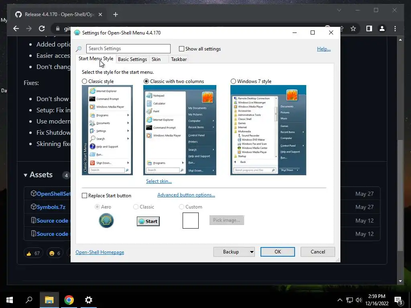This screenshot has width=411, height=308.
Task: Switch to Start Menu Style tab
Action: 96,59
